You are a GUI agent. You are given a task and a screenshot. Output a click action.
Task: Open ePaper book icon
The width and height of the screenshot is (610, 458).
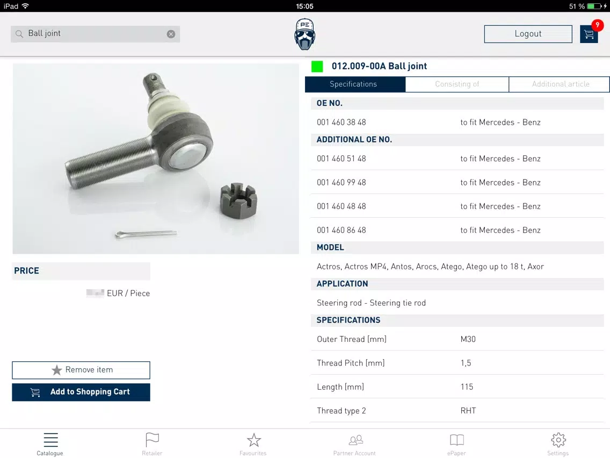[457, 440]
